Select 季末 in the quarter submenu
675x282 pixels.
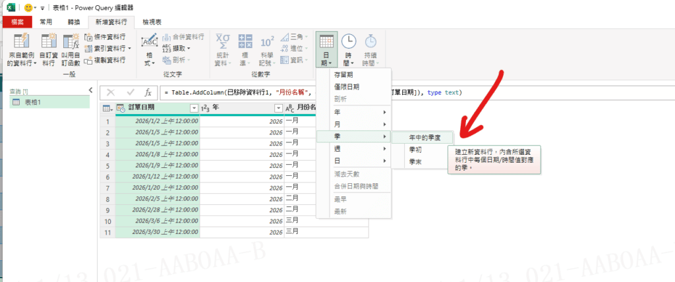415,161
